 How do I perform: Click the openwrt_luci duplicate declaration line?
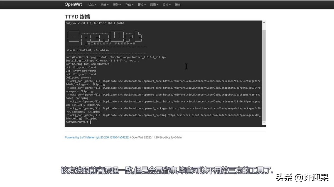(x=163, y=103)
